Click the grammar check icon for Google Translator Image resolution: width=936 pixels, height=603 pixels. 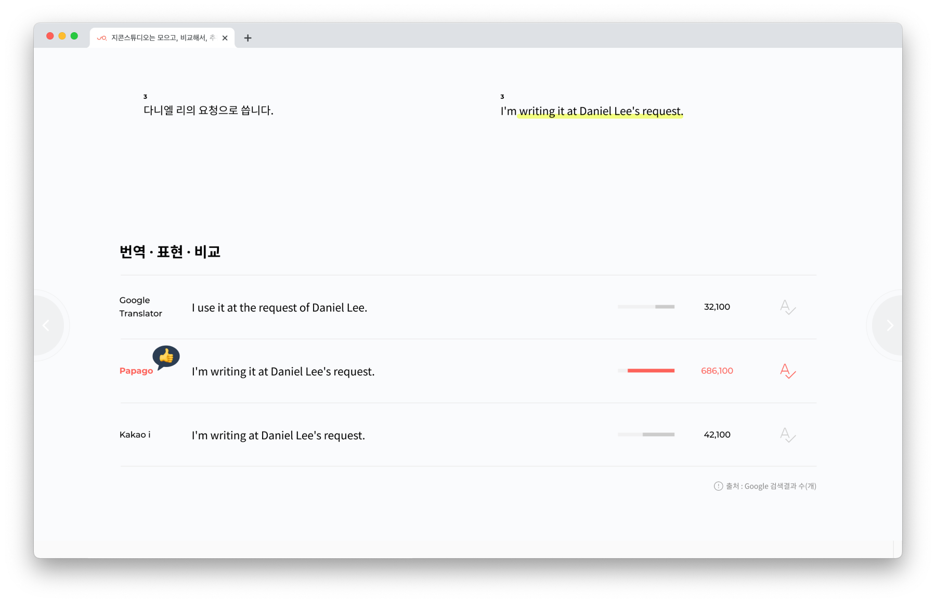pyautogui.click(x=788, y=307)
